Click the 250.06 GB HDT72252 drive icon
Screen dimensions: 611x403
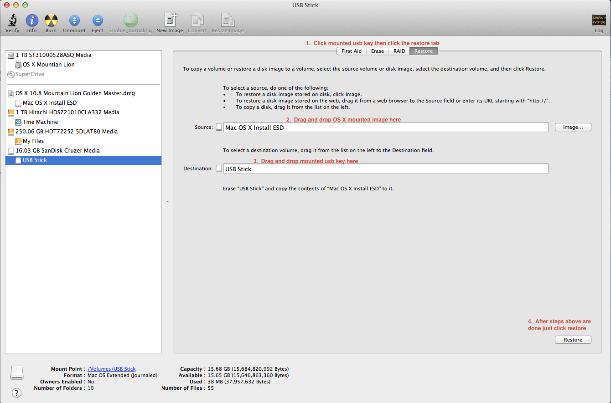pos(11,132)
